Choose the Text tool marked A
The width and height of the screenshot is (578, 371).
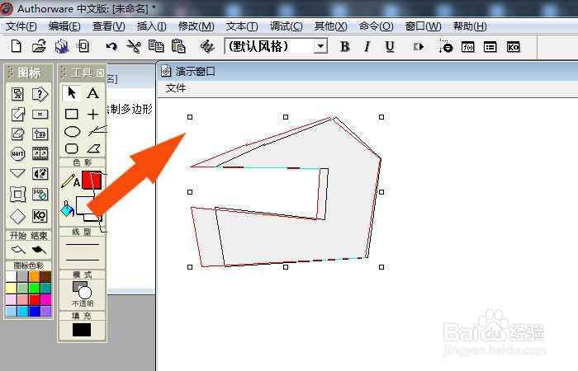[92, 93]
